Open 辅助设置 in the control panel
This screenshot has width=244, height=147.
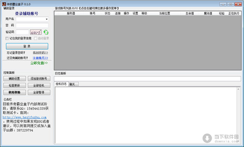[x=15, y=79]
